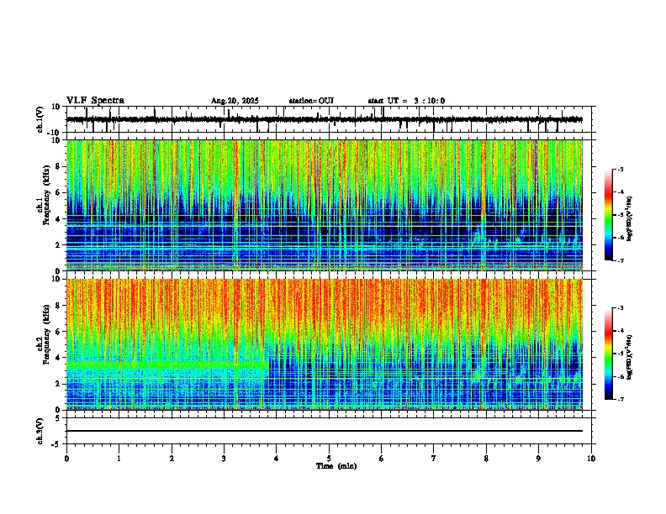Image resolution: width=666 pixels, height=514 pixels.
Task: Click the green 3.5 kHz band in ch.2 spectrogram
Action: coord(167,365)
